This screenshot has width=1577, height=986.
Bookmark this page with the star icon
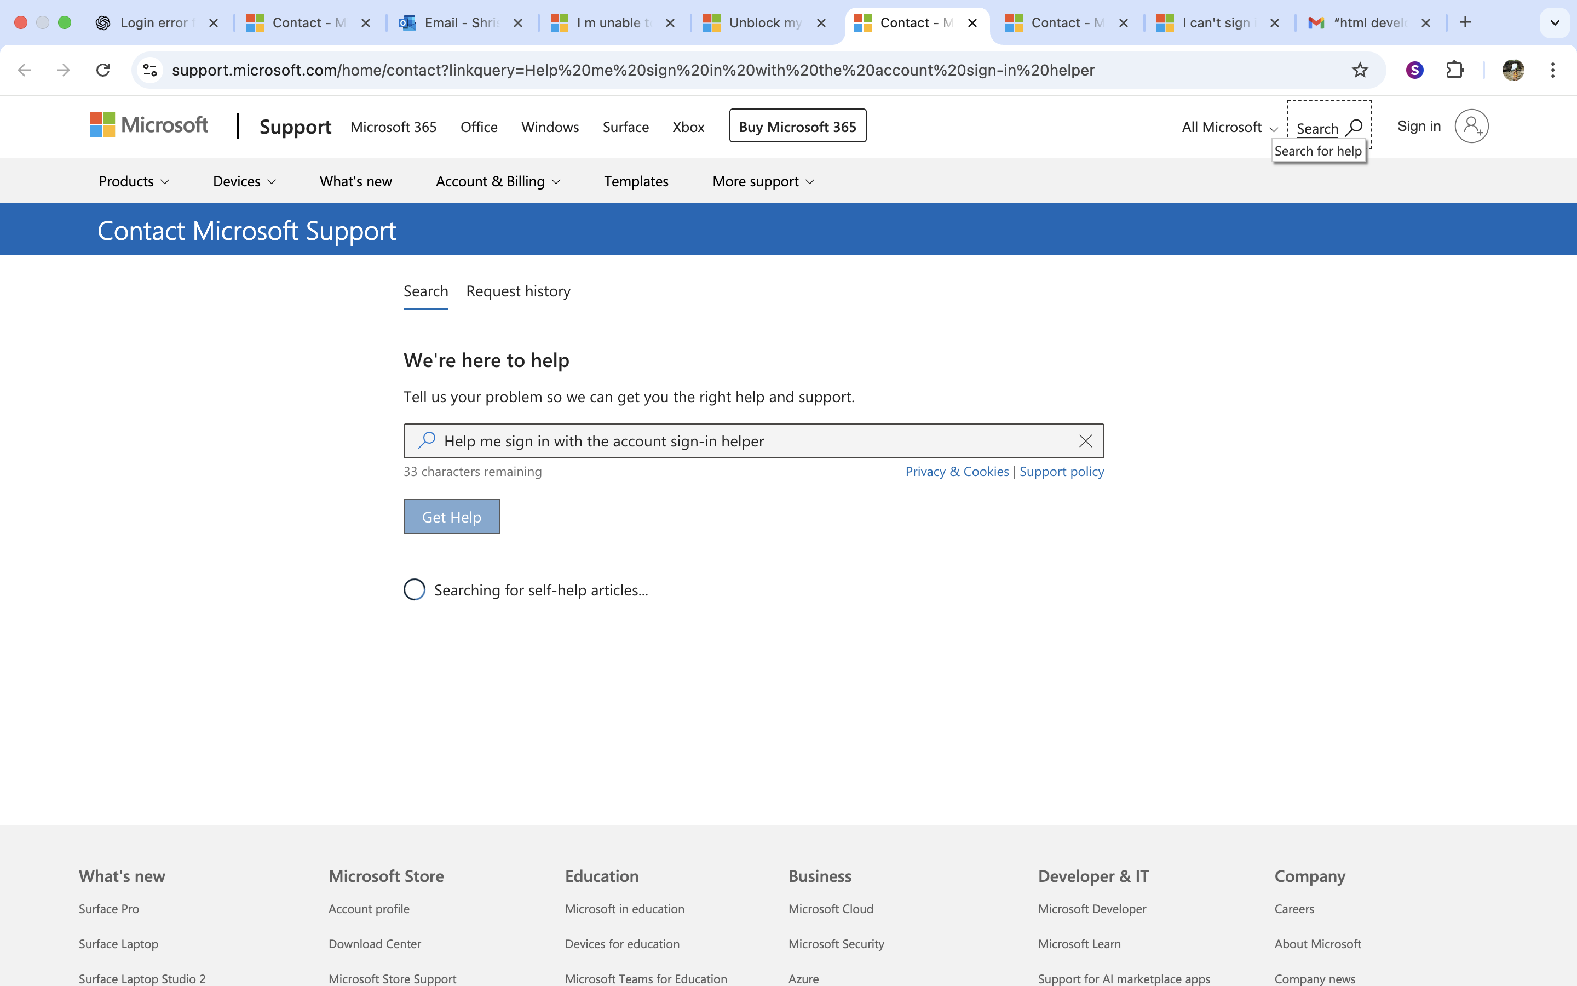1360,70
